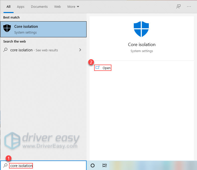Click the search box magnifier icon
197x170 pixels.
point(5,165)
